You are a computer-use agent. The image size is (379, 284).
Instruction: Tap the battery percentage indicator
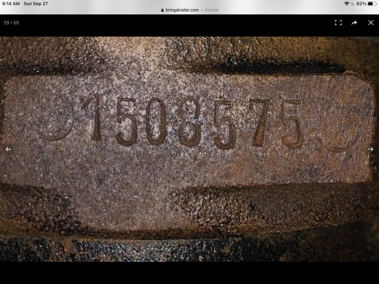point(361,4)
